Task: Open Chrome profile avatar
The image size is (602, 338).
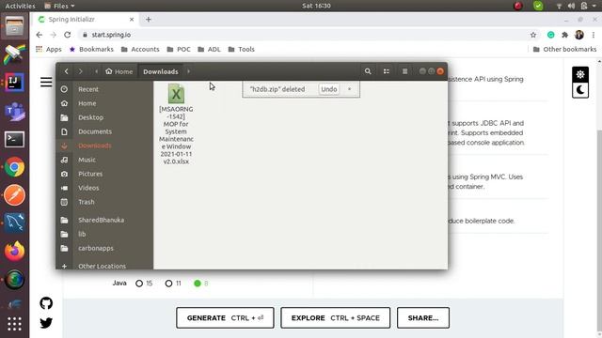Action: click(x=579, y=35)
